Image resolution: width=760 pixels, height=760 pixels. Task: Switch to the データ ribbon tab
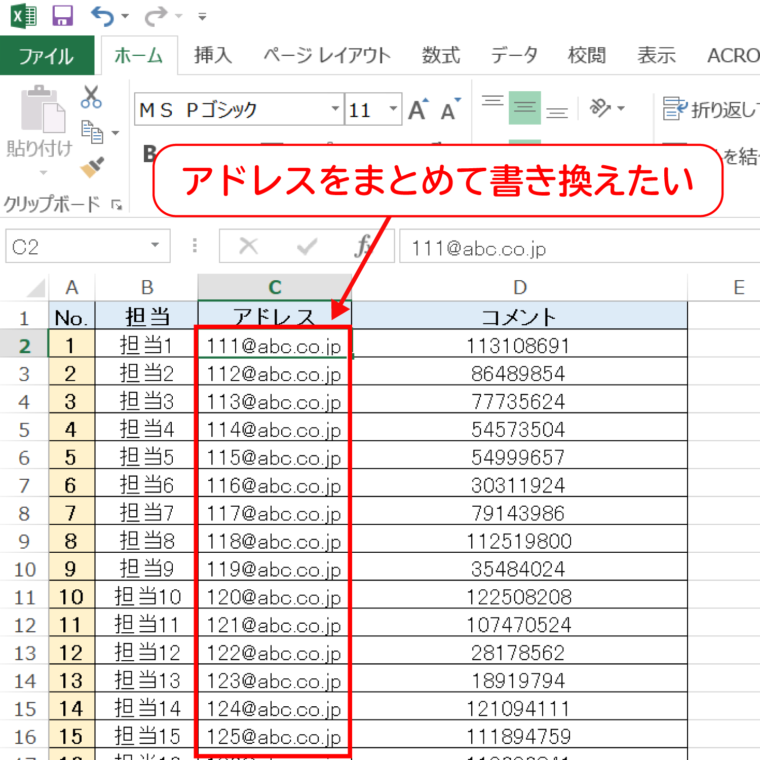(x=514, y=56)
